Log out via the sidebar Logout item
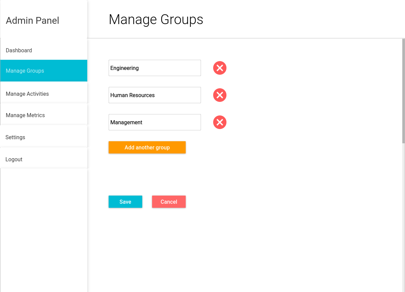This screenshot has width=405, height=292. click(14, 159)
